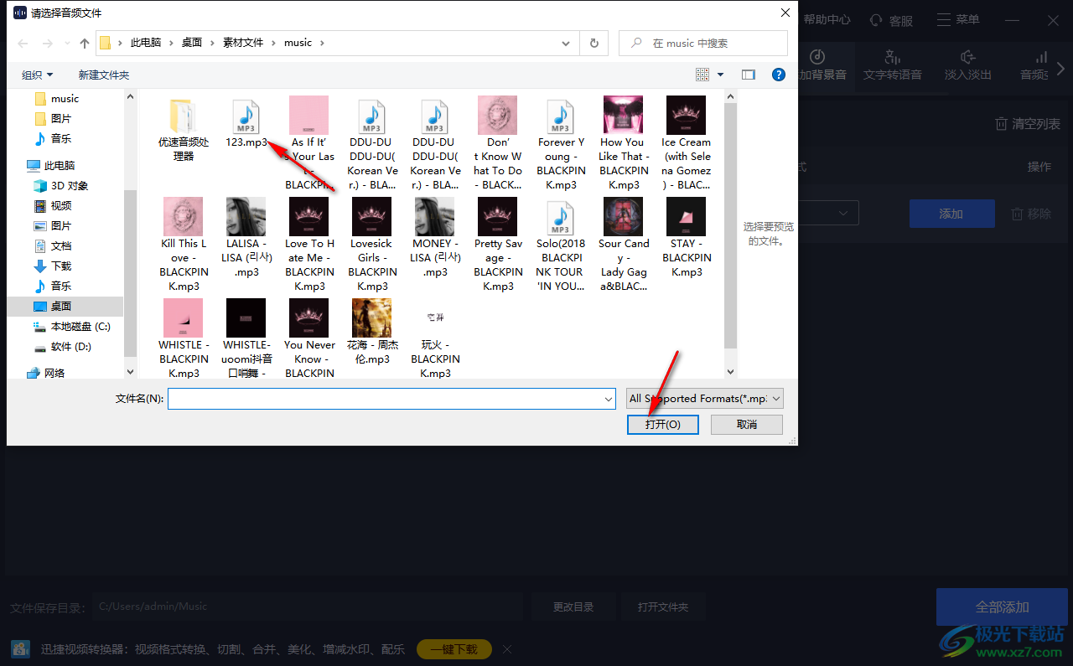
Task: Click the search music field
Action: [x=703, y=43]
